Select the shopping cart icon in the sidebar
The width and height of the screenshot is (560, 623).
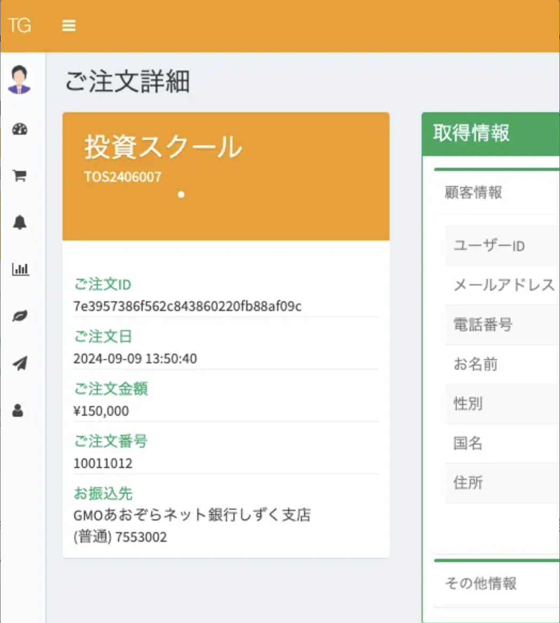point(20,176)
